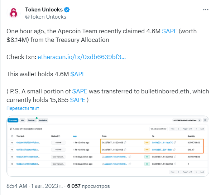Open the etherscan.io/tx/0xdb6639bf3... link

pos(82,57)
